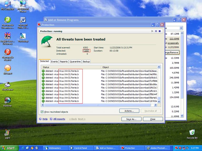Select the detected row with file f14f886
This screenshot has width=202, height=151.
click(x=99, y=81)
